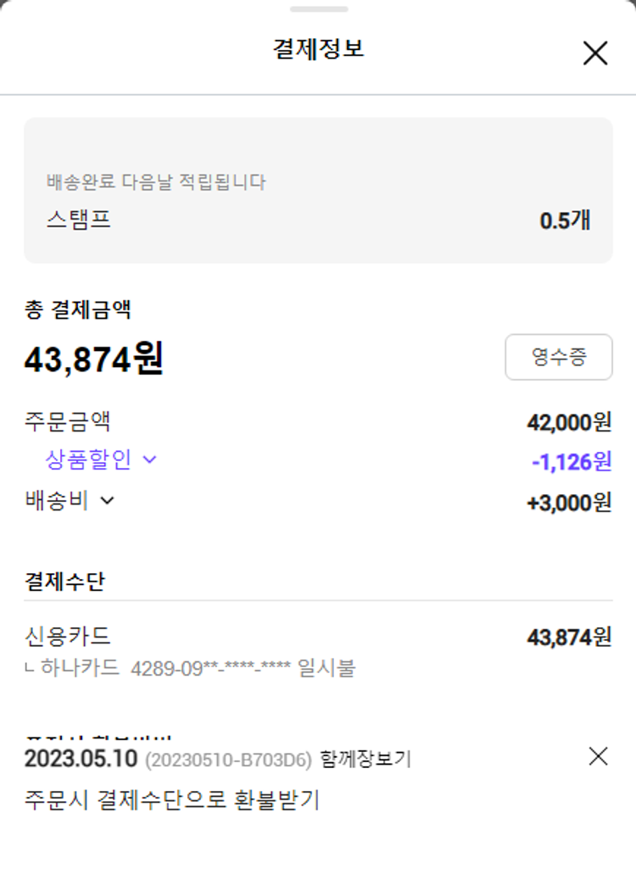Click the large 43,874원 total amount
The image size is (636, 880).
point(94,359)
